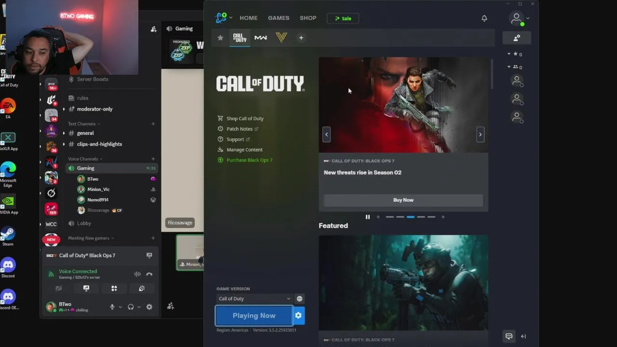Open the notifications bell

pos(484,18)
